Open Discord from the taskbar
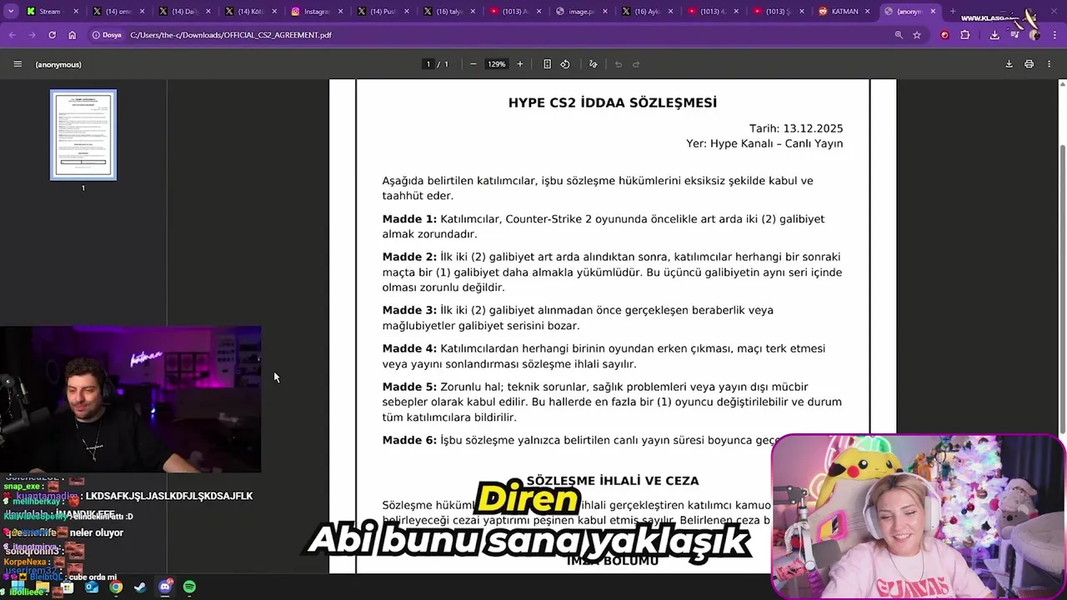 tap(165, 587)
